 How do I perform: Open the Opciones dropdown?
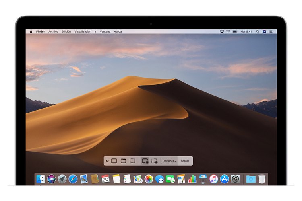point(169,161)
